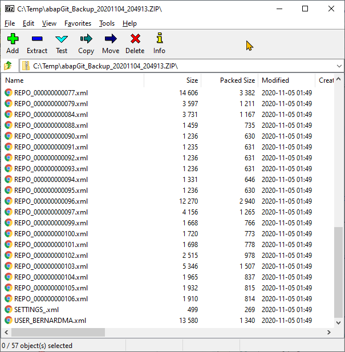Click the horizontal scrollbar thumb

[x=58, y=332]
